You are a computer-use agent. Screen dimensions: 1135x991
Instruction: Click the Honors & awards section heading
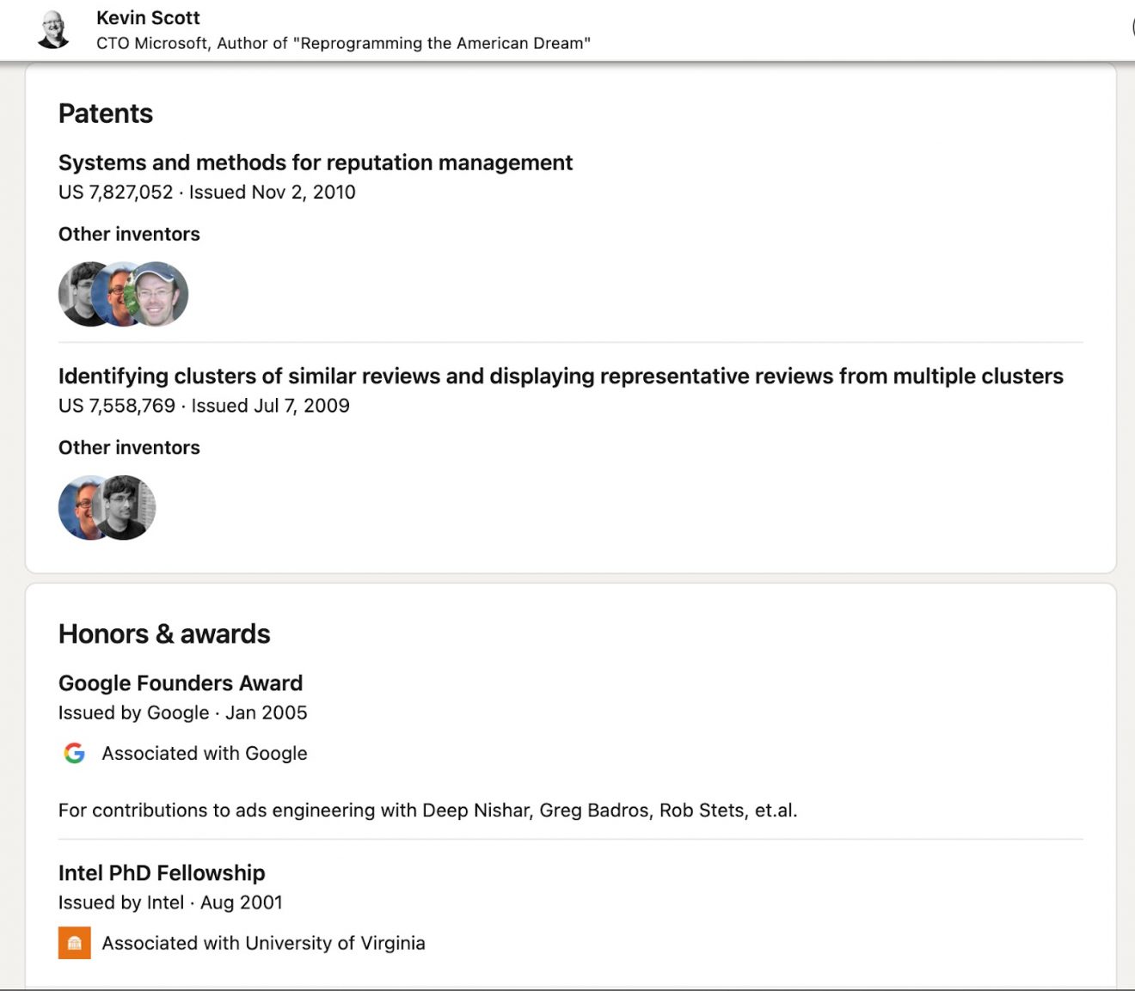click(164, 634)
